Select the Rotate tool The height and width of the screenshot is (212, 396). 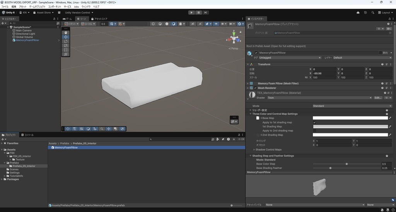[66, 41]
